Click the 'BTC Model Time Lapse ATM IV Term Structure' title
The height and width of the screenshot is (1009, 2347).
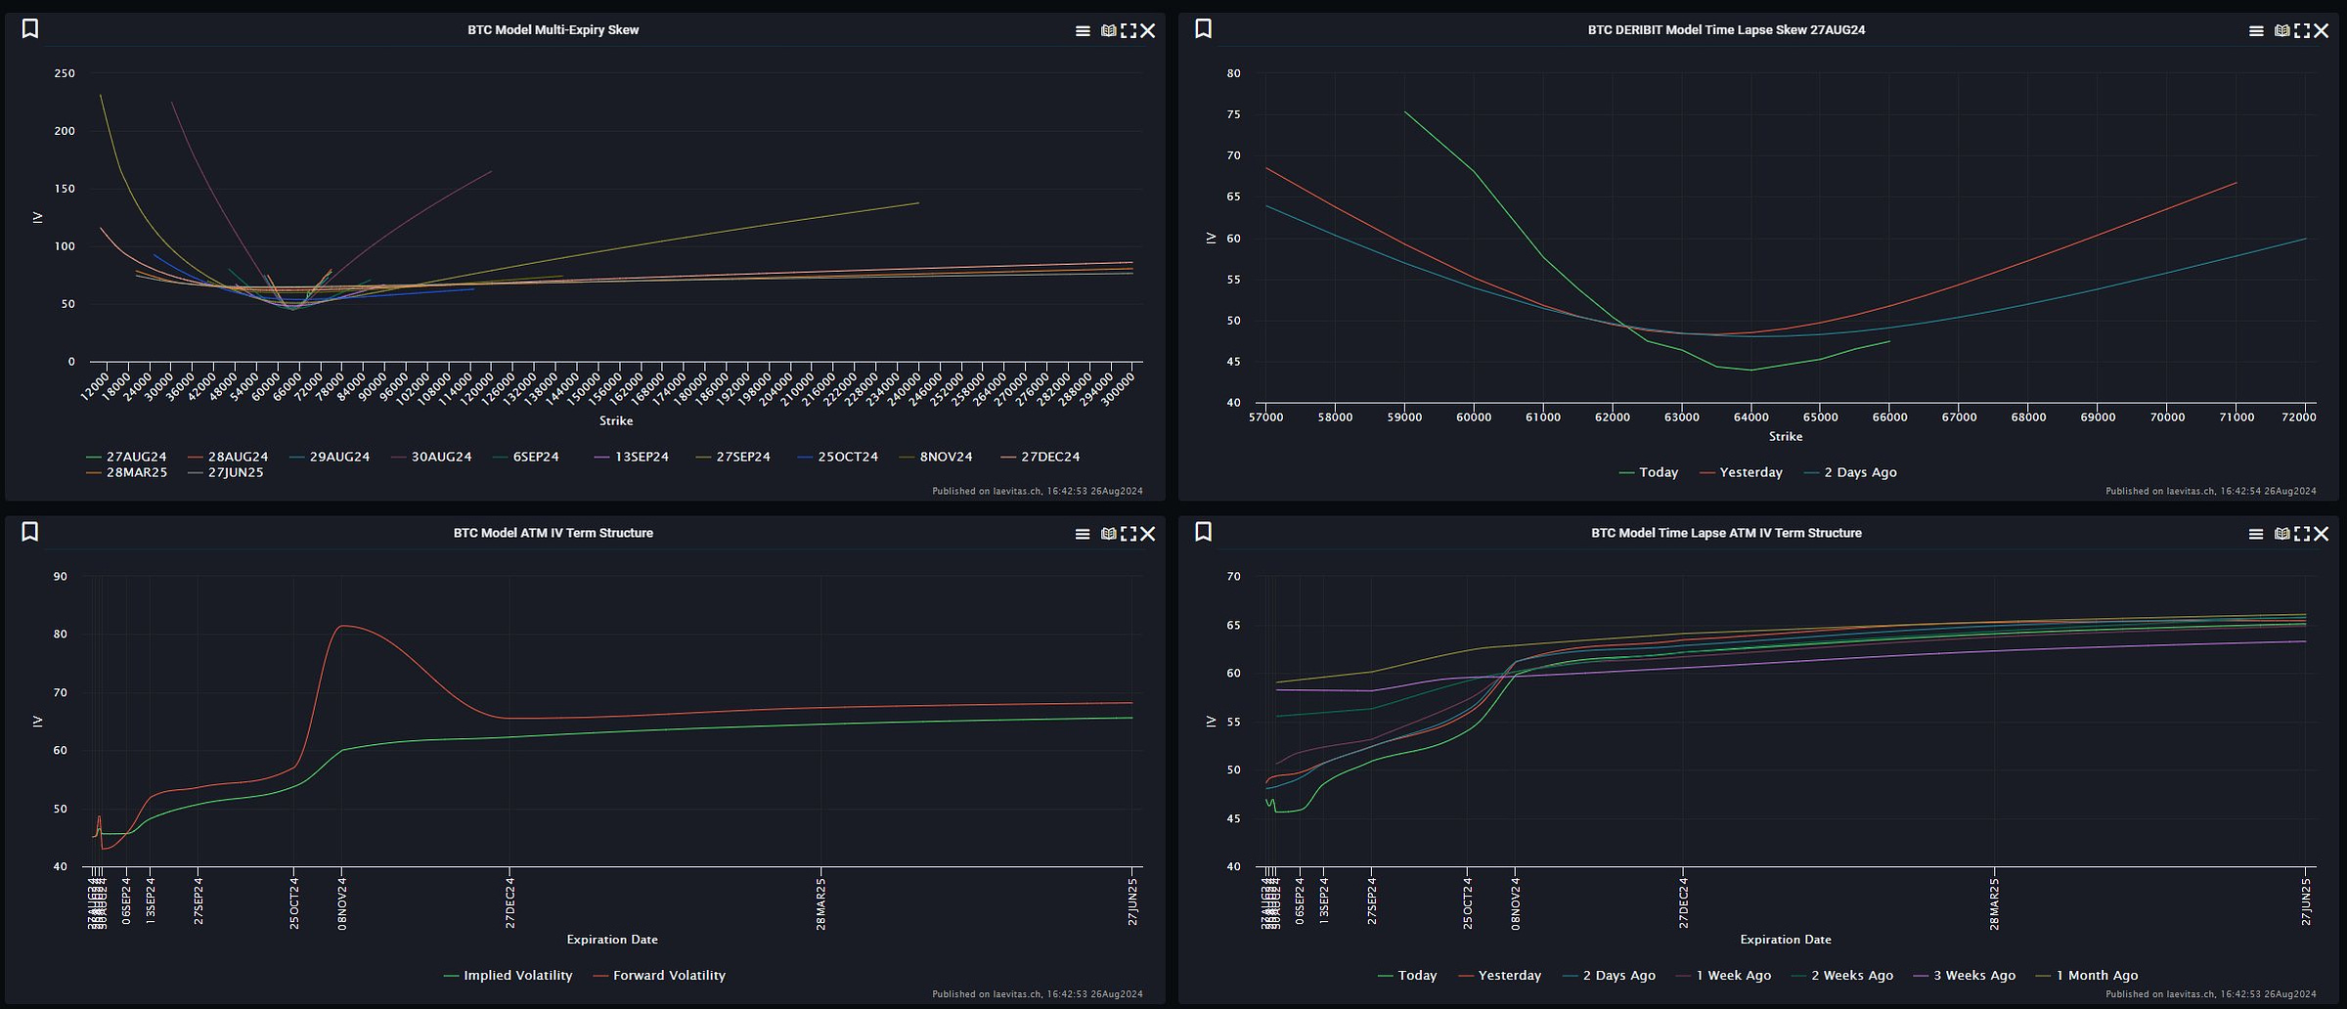(x=1726, y=533)
